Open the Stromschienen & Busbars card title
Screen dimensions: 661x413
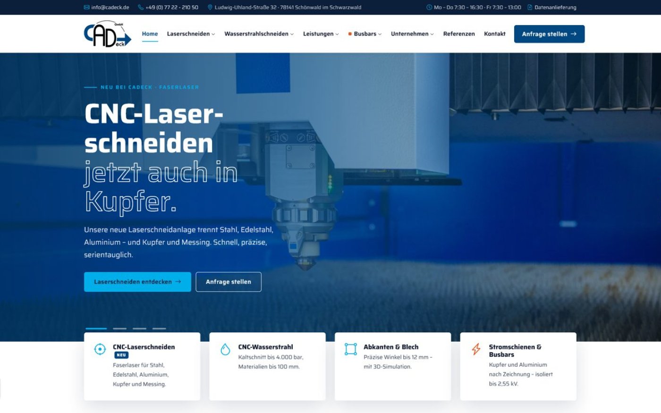[x=515, y=351]
